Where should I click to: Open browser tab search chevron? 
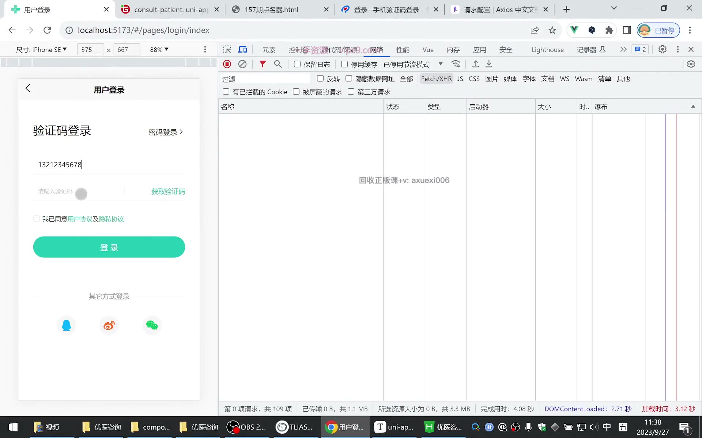(x=614, y=8)
